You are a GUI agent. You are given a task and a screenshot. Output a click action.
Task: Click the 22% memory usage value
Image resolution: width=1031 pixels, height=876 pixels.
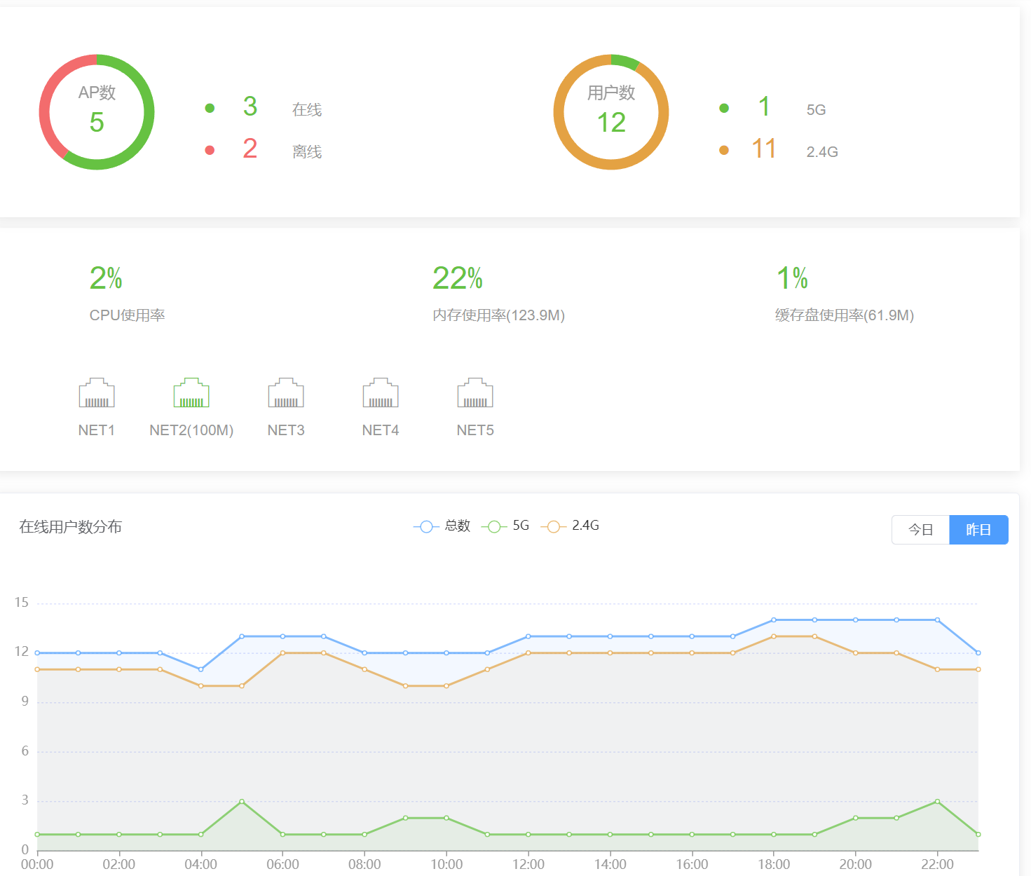[458, 278]
